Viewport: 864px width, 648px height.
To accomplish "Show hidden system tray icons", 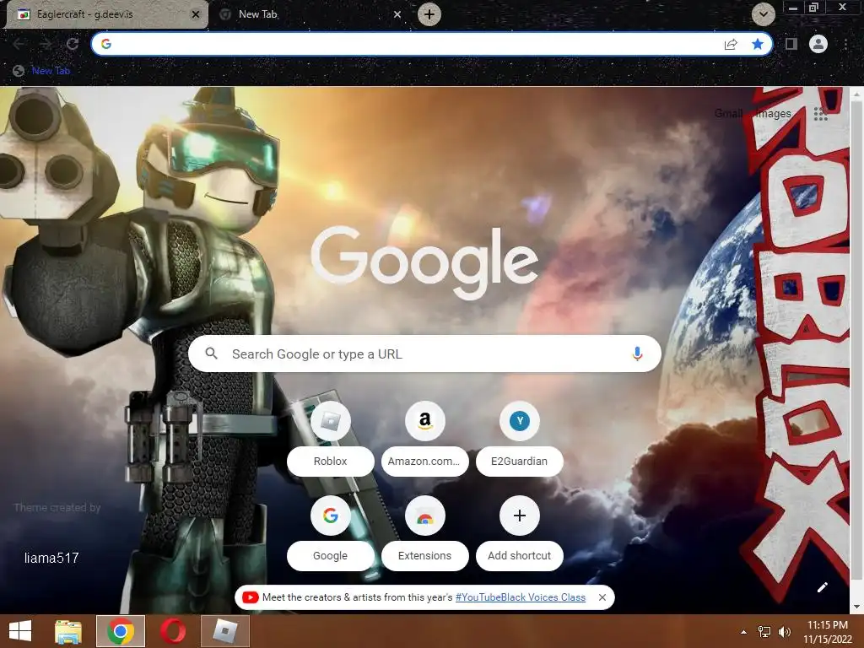I will point(744,632).
